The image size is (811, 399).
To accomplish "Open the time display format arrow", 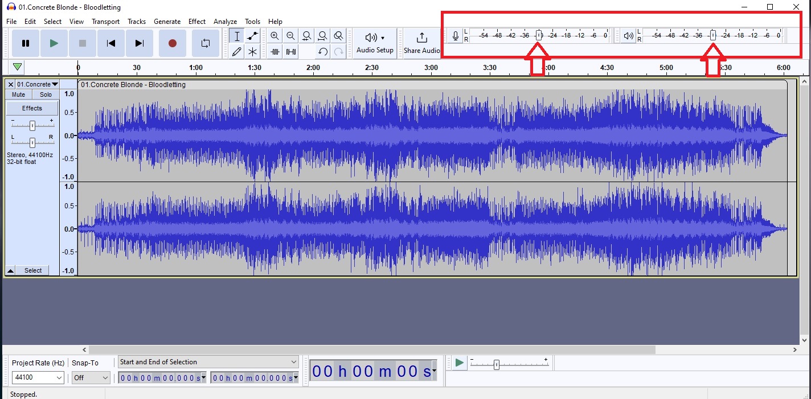I will pos(435,371).
